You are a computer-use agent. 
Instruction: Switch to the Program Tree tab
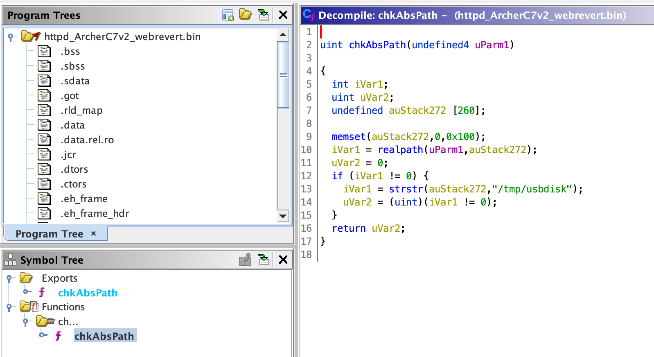tap(50, 234)
